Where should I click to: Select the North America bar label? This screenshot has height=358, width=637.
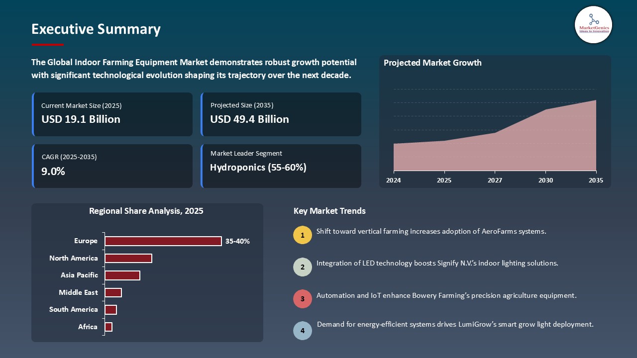(73, 258)
